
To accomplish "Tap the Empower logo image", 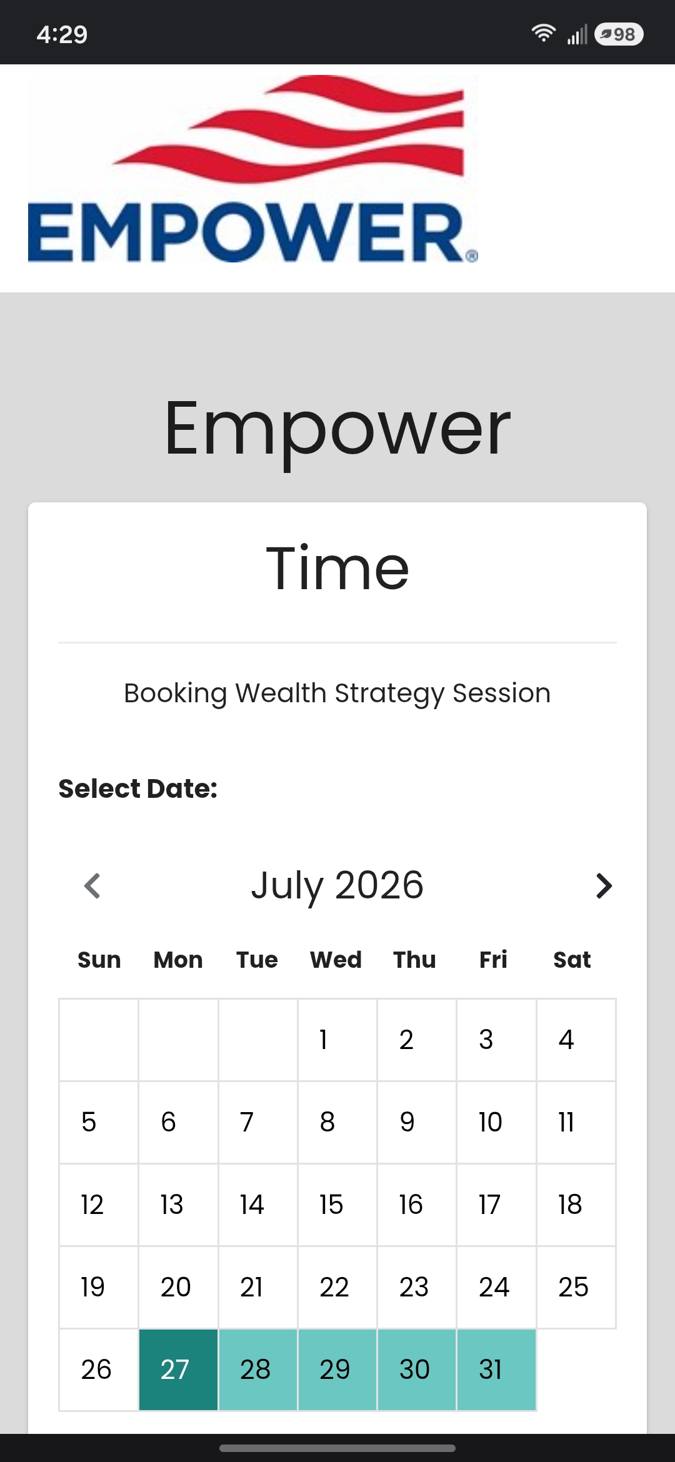I will coord(253,169).
